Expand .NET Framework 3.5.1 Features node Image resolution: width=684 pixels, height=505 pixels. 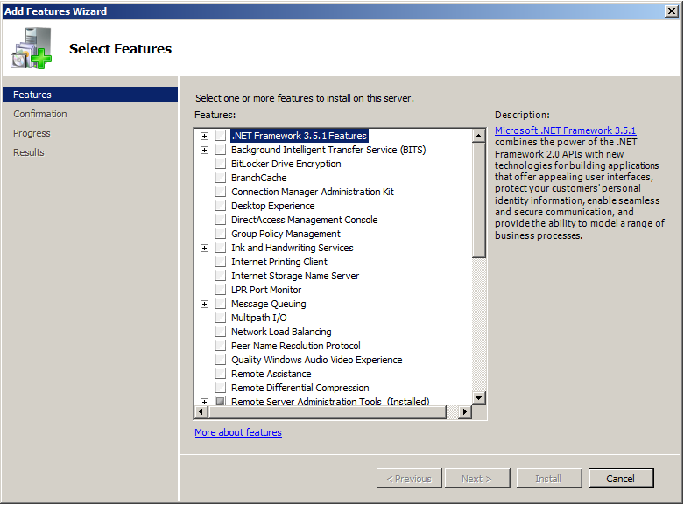(204, 136)
